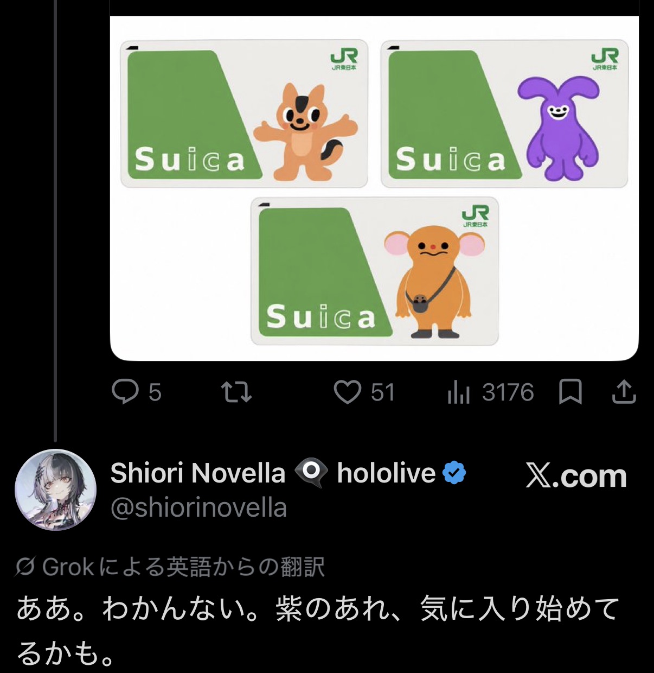Open the reply comment icon showing 5
Viewport: 654px width, 673px height.
125,392
